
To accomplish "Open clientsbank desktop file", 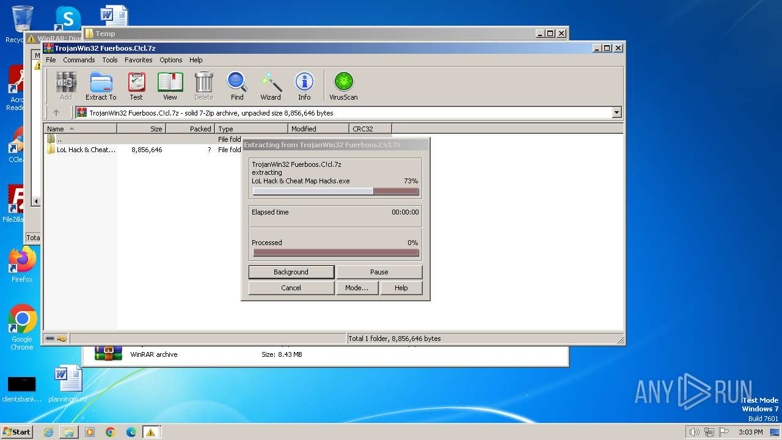I will [22, 389].
